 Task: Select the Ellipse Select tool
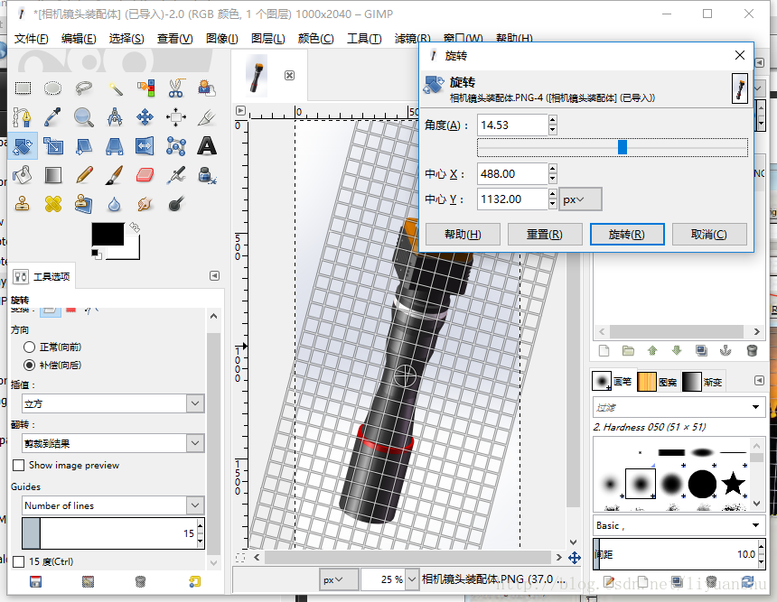click(x=53, y=88)
